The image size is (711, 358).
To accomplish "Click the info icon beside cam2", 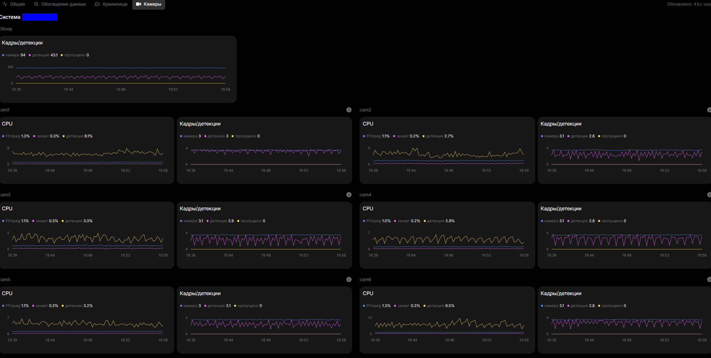I will pyautogui.click(x=709, y=110).
